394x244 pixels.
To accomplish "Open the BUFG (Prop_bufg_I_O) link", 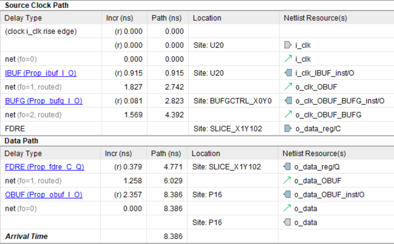I will coord(43,101).
